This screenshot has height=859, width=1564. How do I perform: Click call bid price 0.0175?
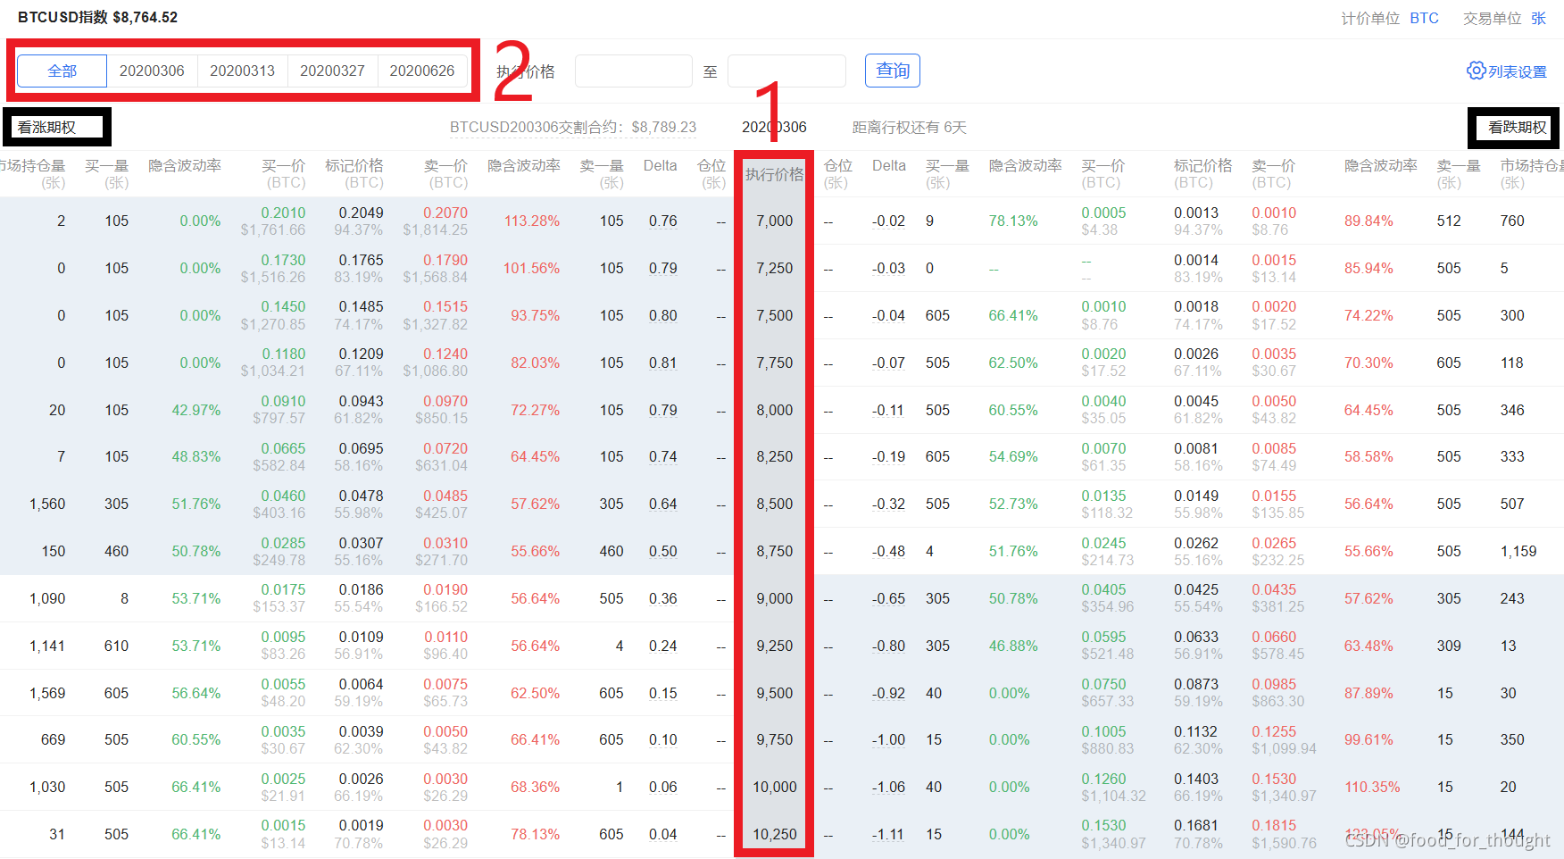pyautogui.click(x=283, y=589)
